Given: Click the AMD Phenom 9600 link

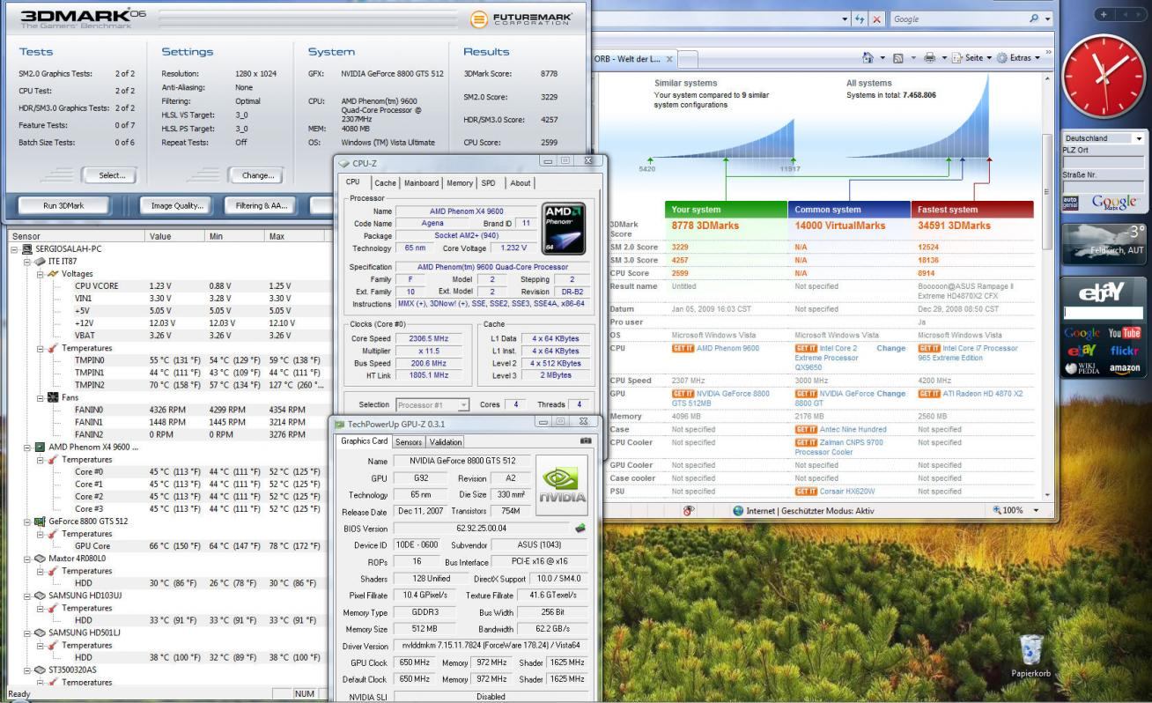Looking at the screenshot, I should pos(727,348).
